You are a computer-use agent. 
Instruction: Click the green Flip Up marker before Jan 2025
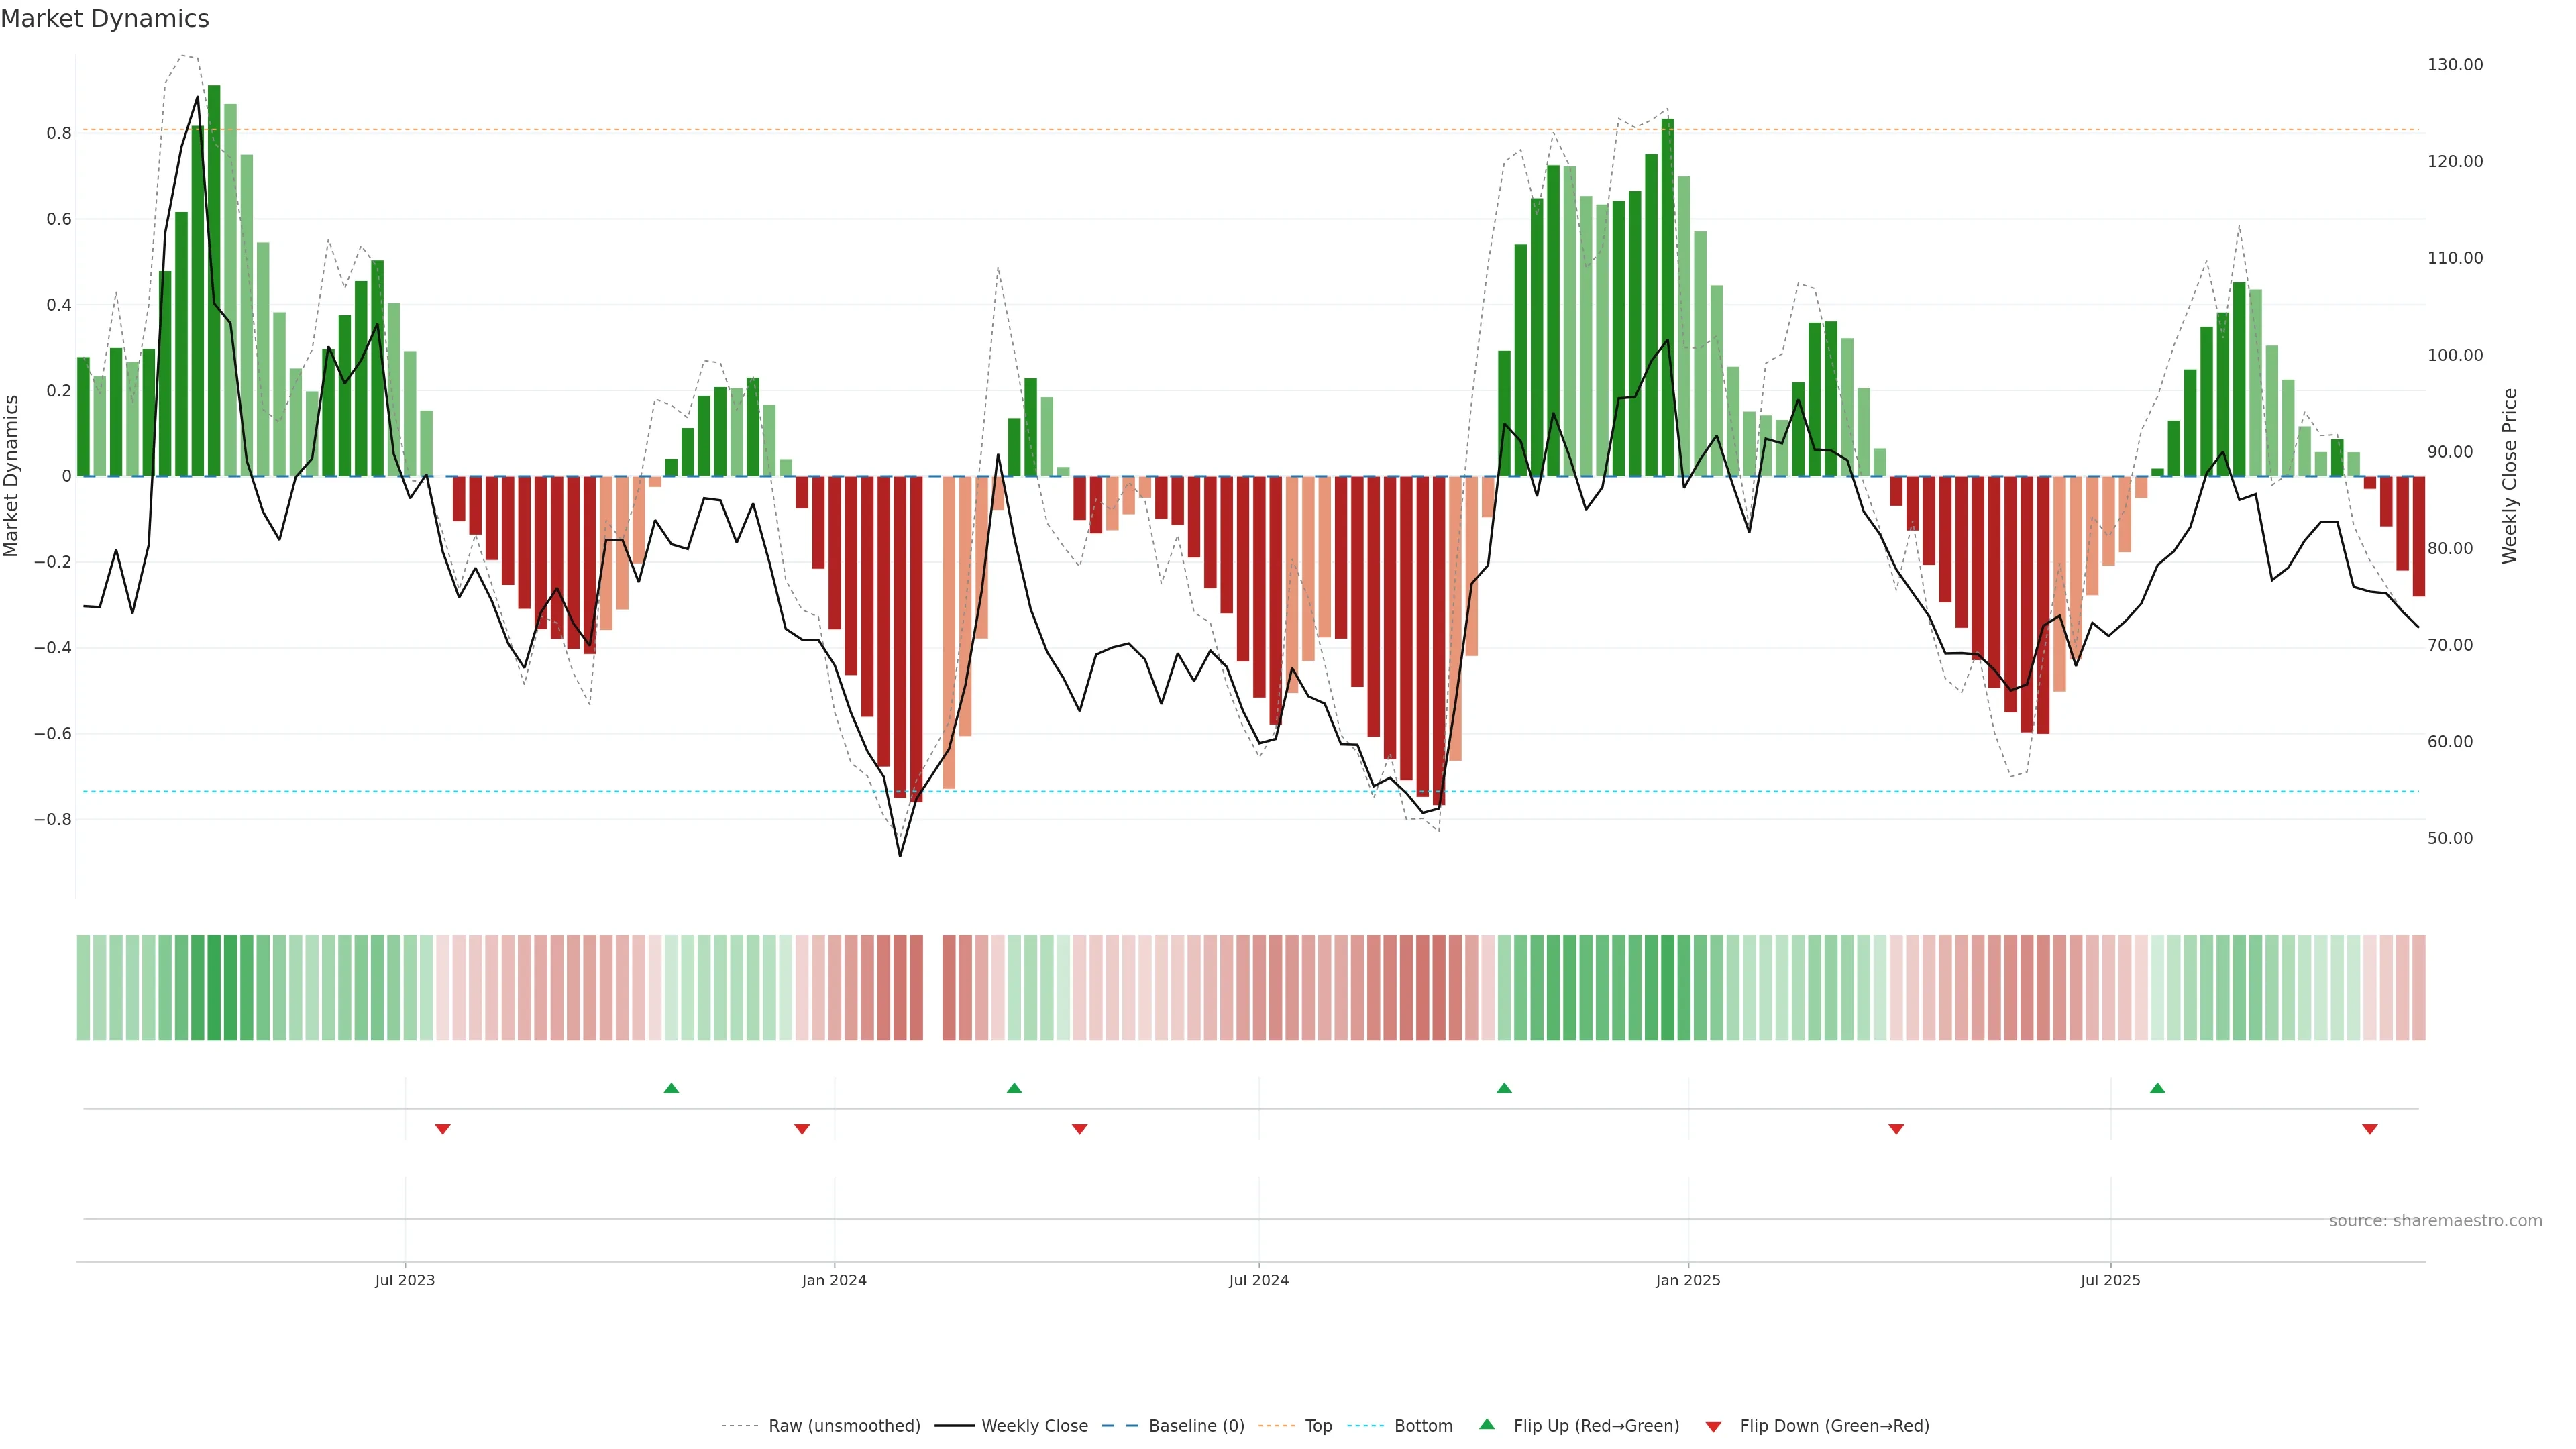(1504, 1088)
